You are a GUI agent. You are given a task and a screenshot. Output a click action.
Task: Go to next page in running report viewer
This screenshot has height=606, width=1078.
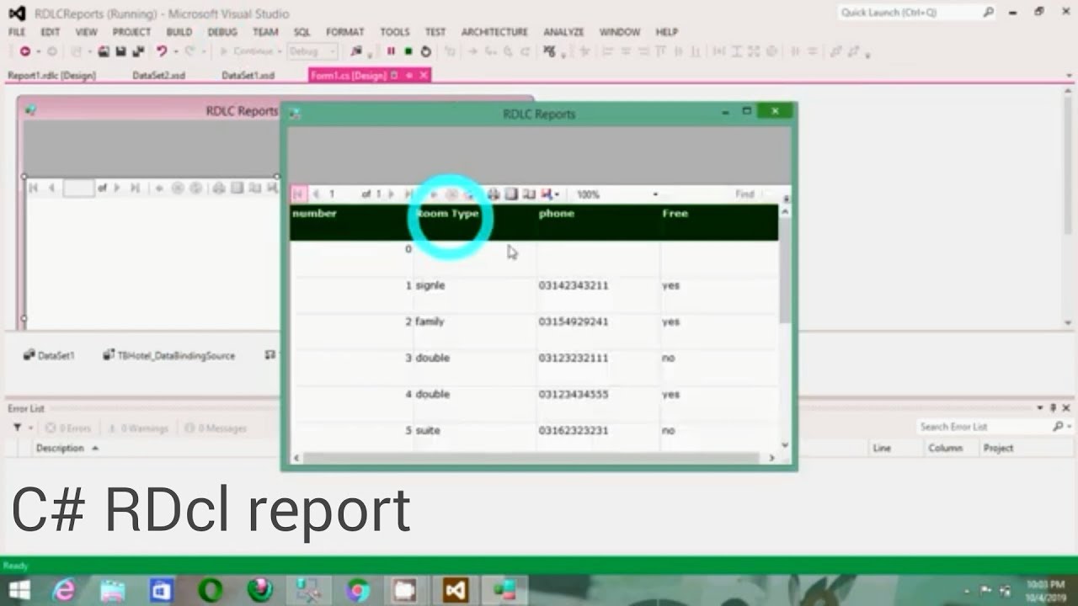tap(391, 194)
